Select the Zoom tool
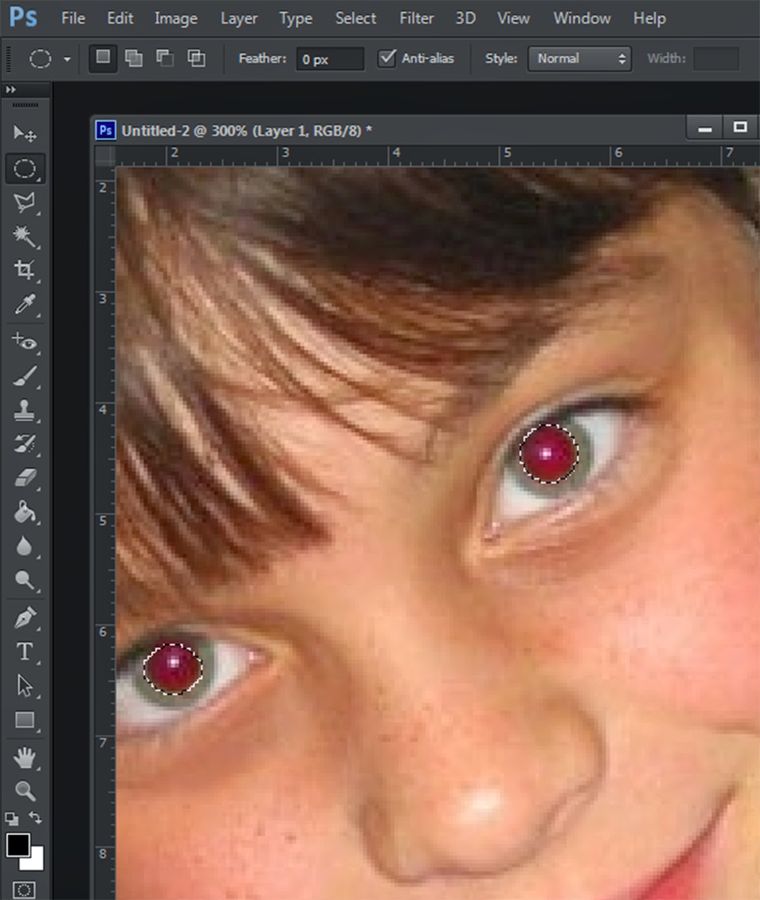This screenshot has height=900, width=760. click(x=25, y=791)
